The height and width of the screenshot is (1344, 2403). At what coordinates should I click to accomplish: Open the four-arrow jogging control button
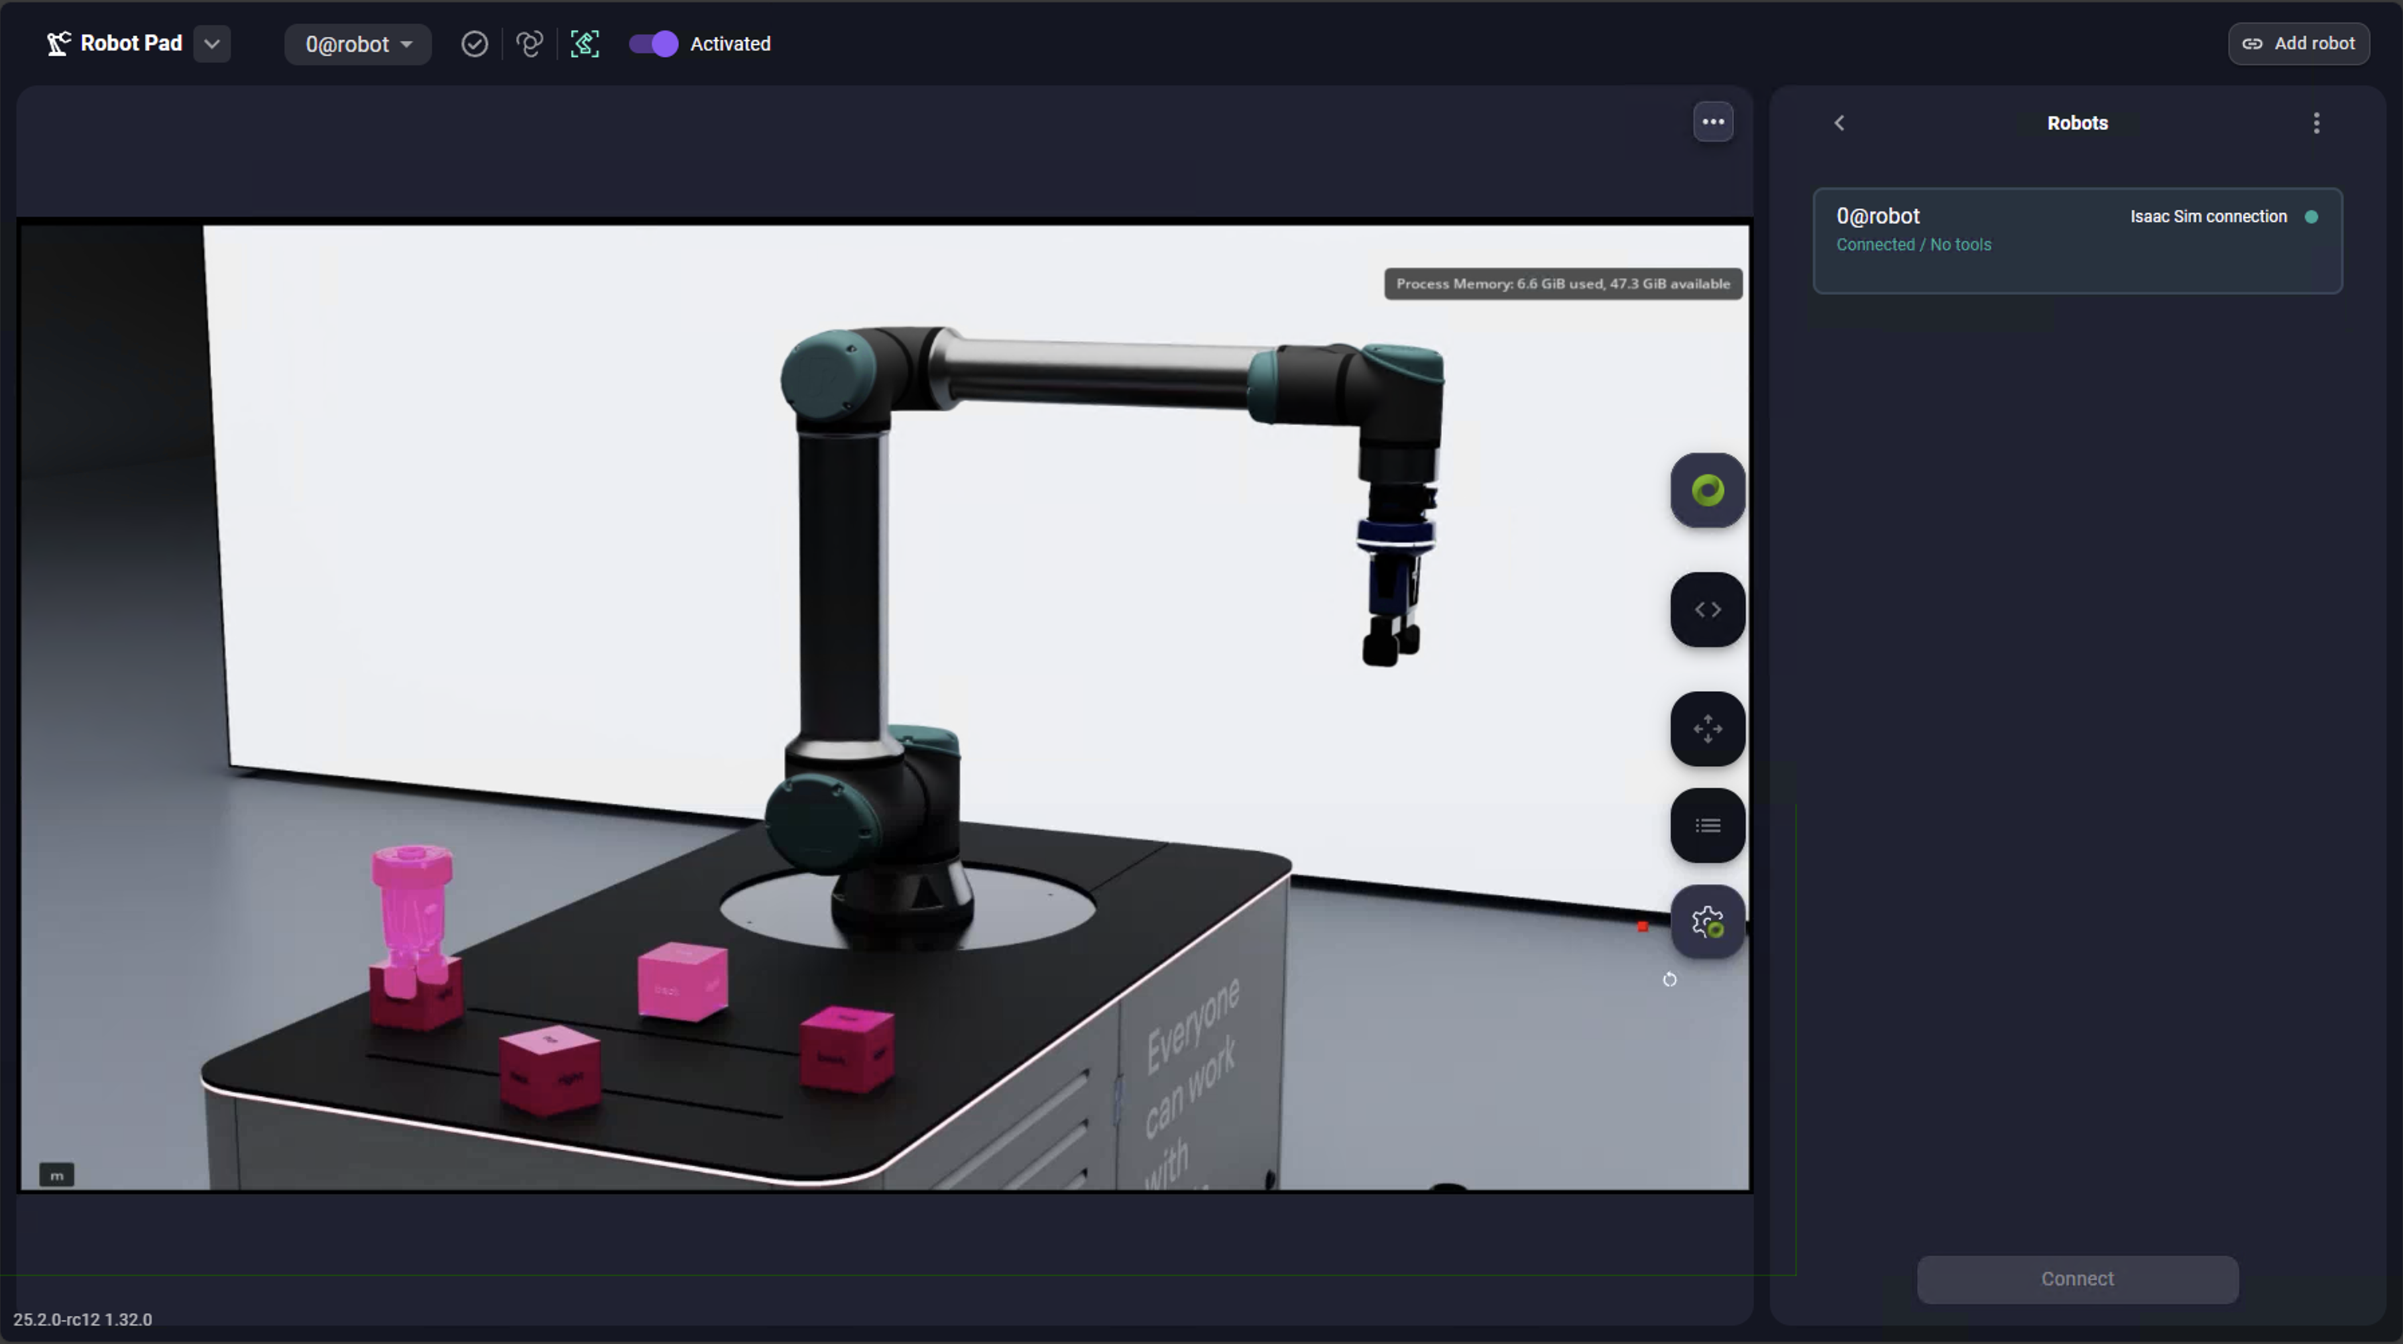1707,729
